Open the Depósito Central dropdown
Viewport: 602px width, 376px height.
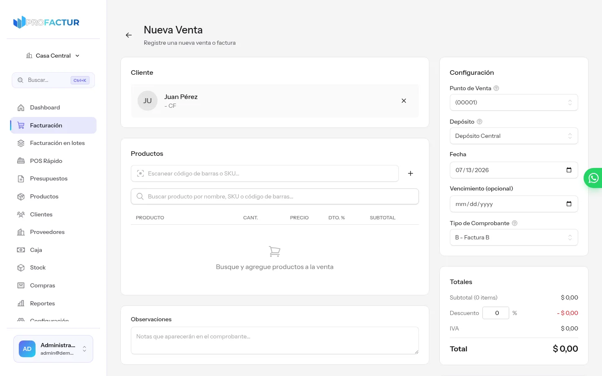[x=514, y=136]
